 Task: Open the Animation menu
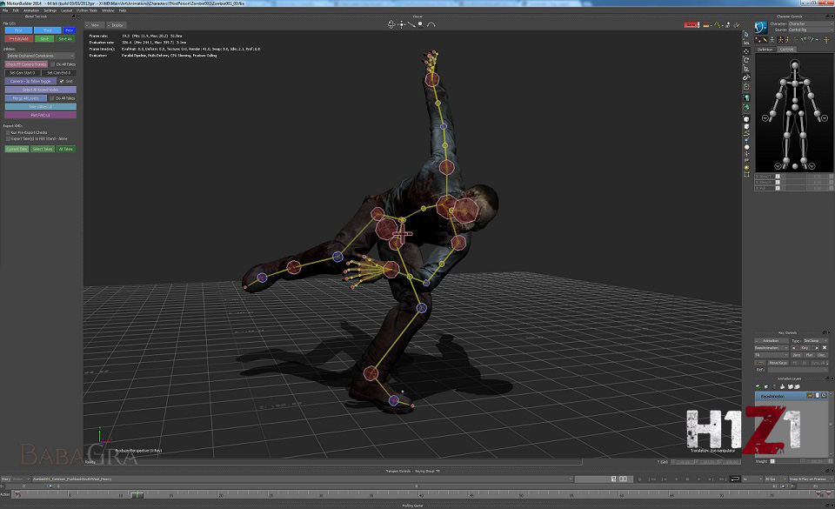point(31,10)
